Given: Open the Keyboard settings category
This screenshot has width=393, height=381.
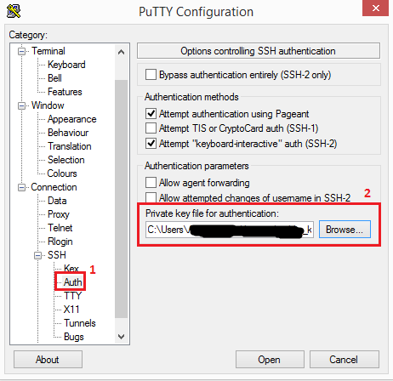Looking at the screenshot, I should [x=66, y=65].
